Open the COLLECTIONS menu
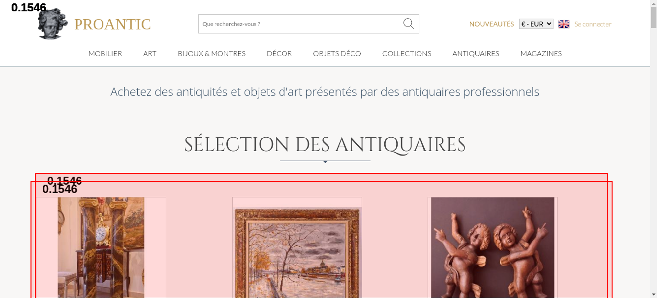Screen dimensions: 657x298 (407, 53)
